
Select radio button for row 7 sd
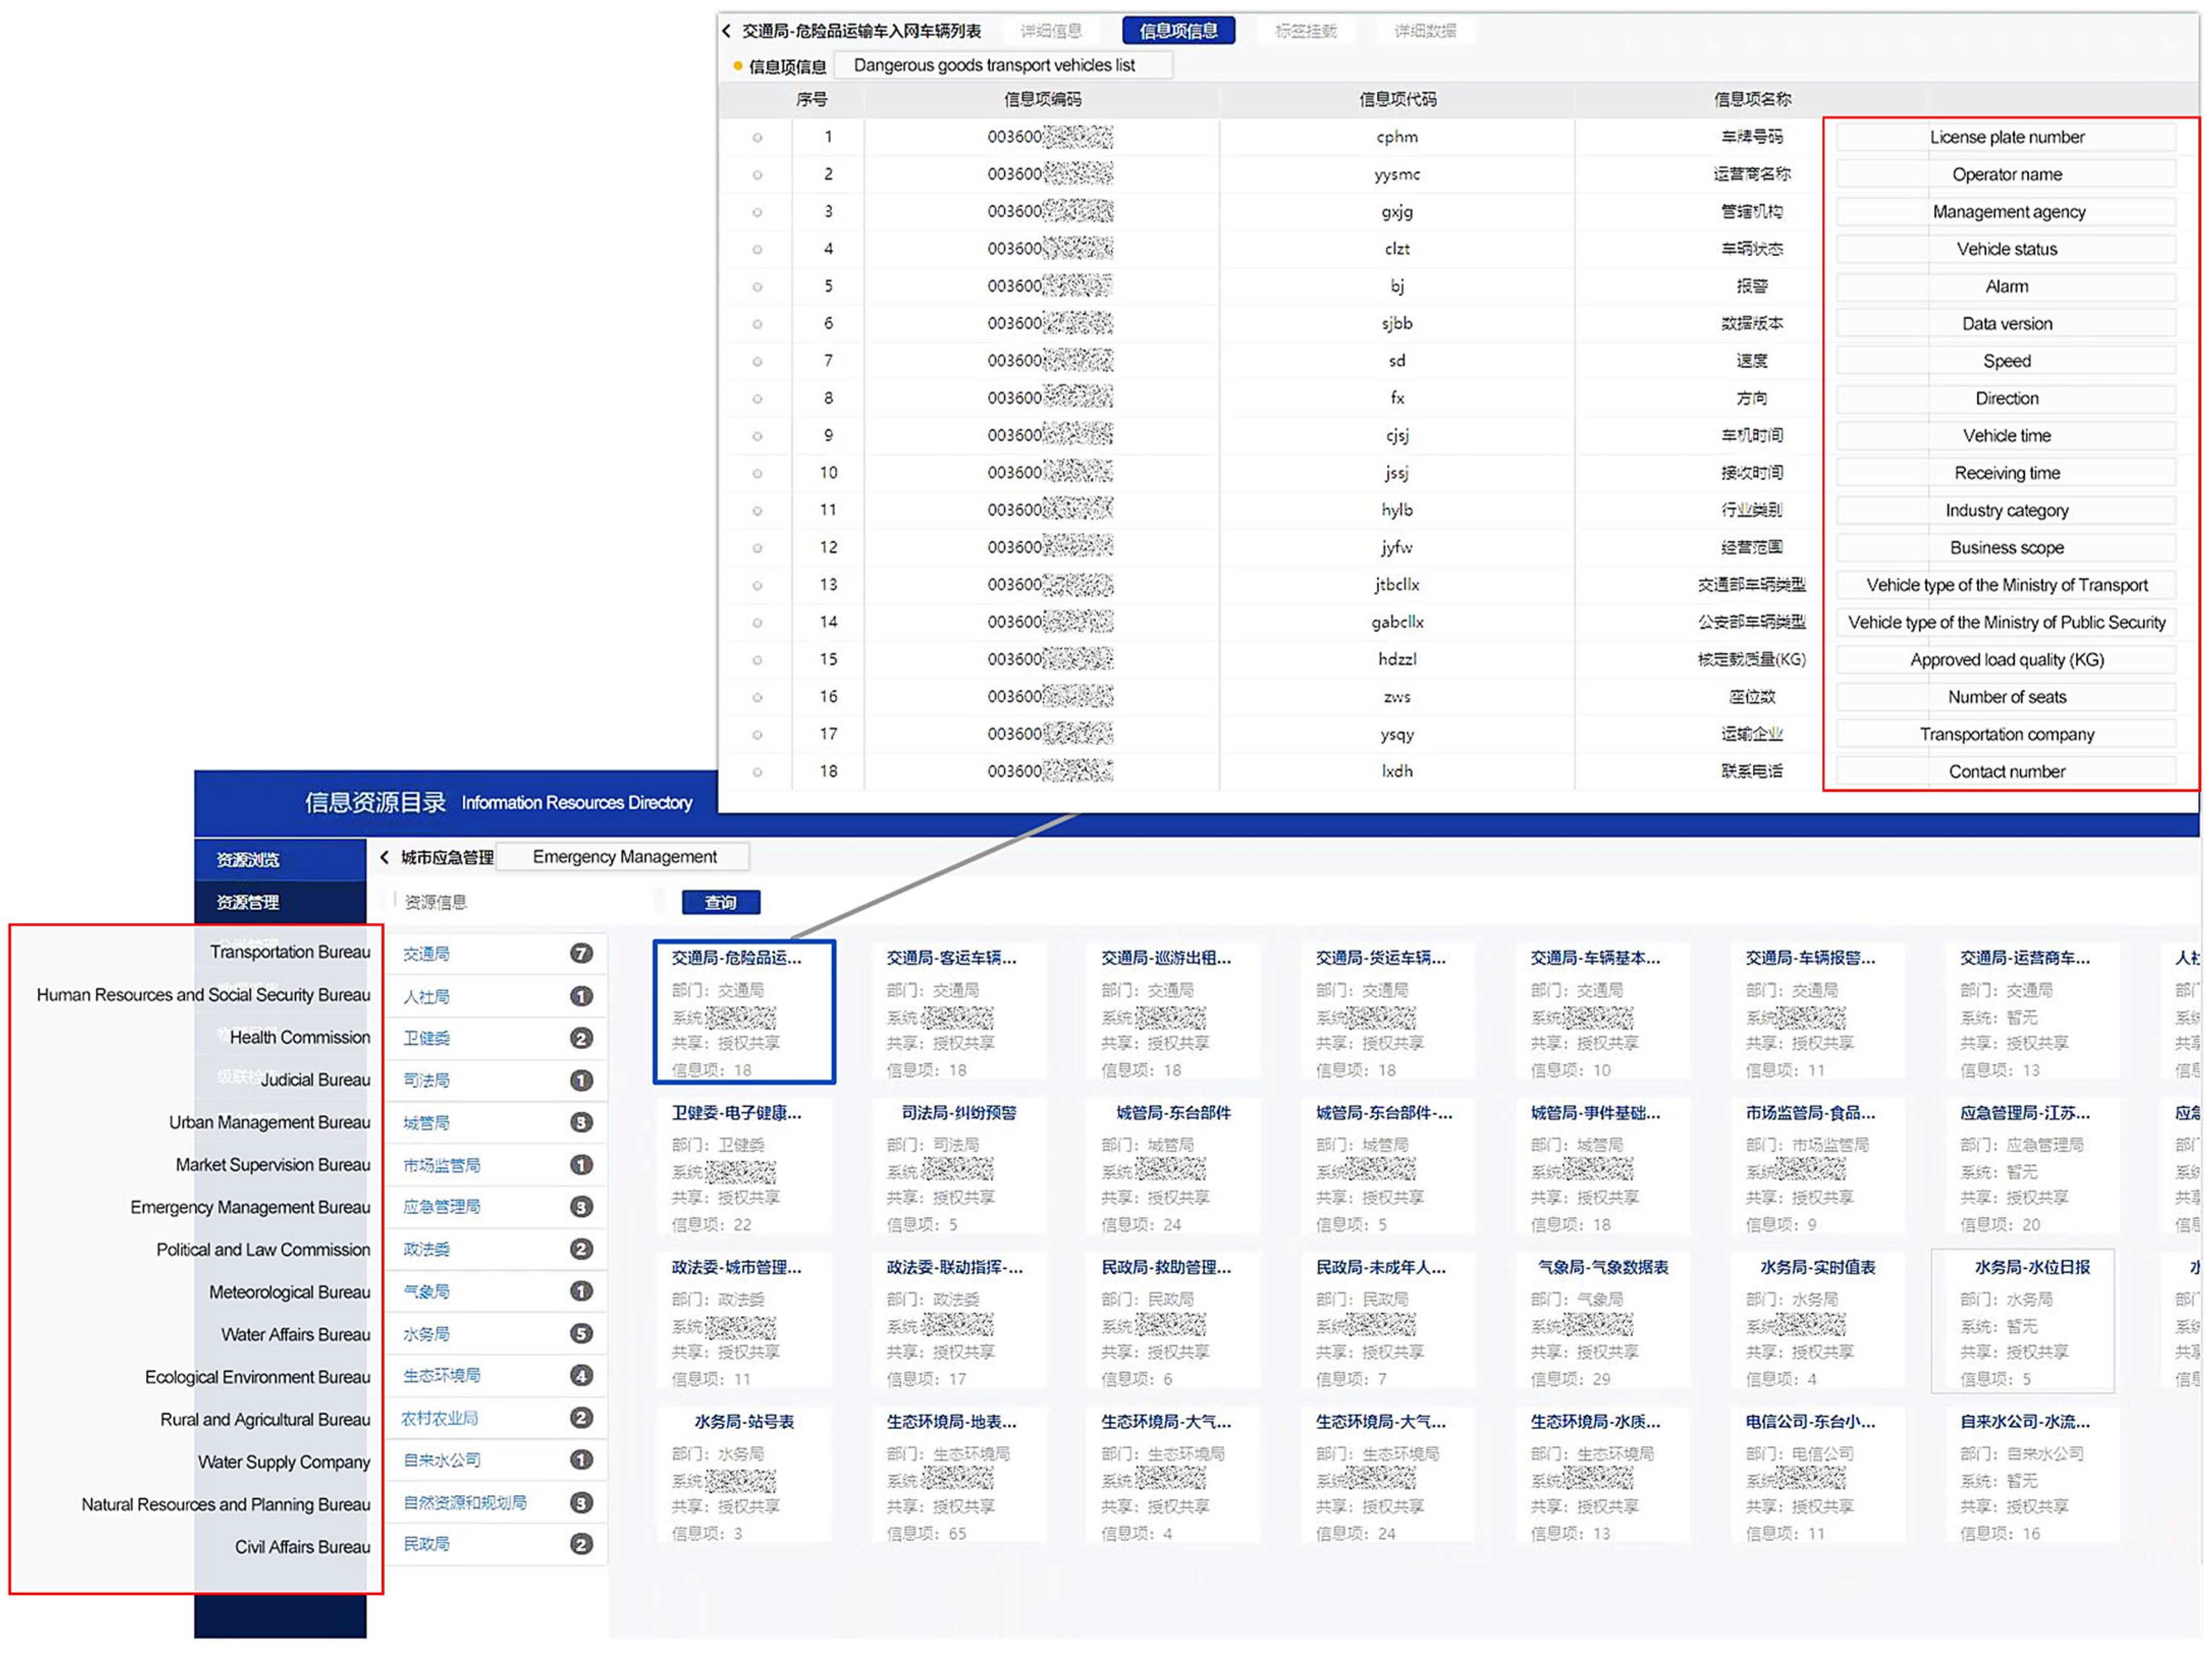(757, 362)
